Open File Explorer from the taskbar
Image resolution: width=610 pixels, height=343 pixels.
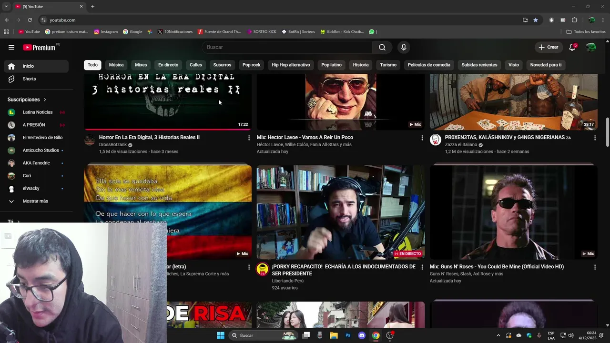pyautogui.click(x=334, y=335)
